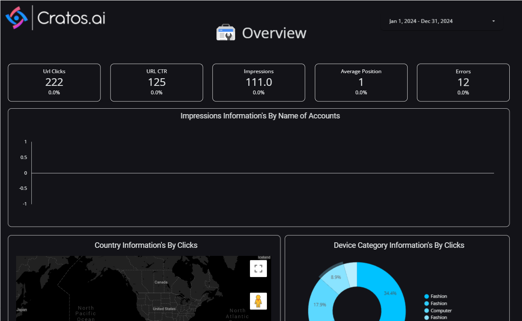Click the United States label on the map
The width and height of the screenshot is (522, 321).
[164, 309]
